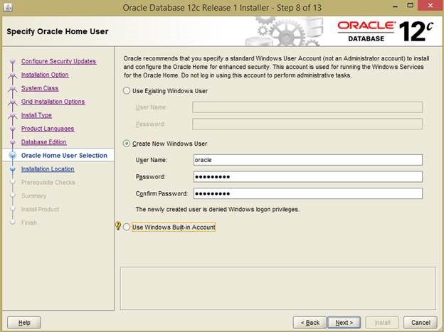444x332 pixels.
Task: Choose Use Windows Built-in Account radio
Action: (x=126, y=227)
